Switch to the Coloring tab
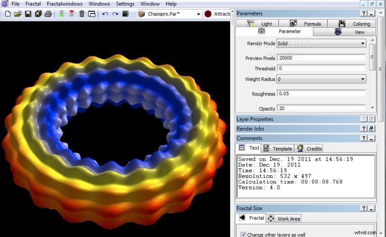Screen dimensions: 386x237 (352, 23)
